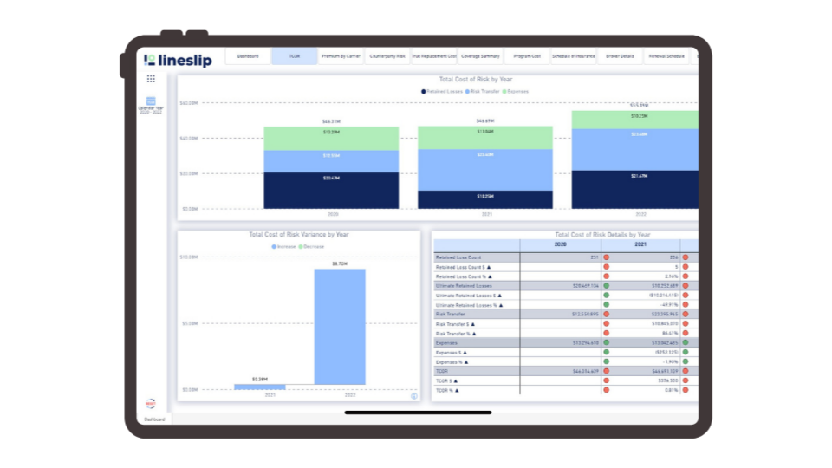Click the Reset filters icon

(151, 403)
